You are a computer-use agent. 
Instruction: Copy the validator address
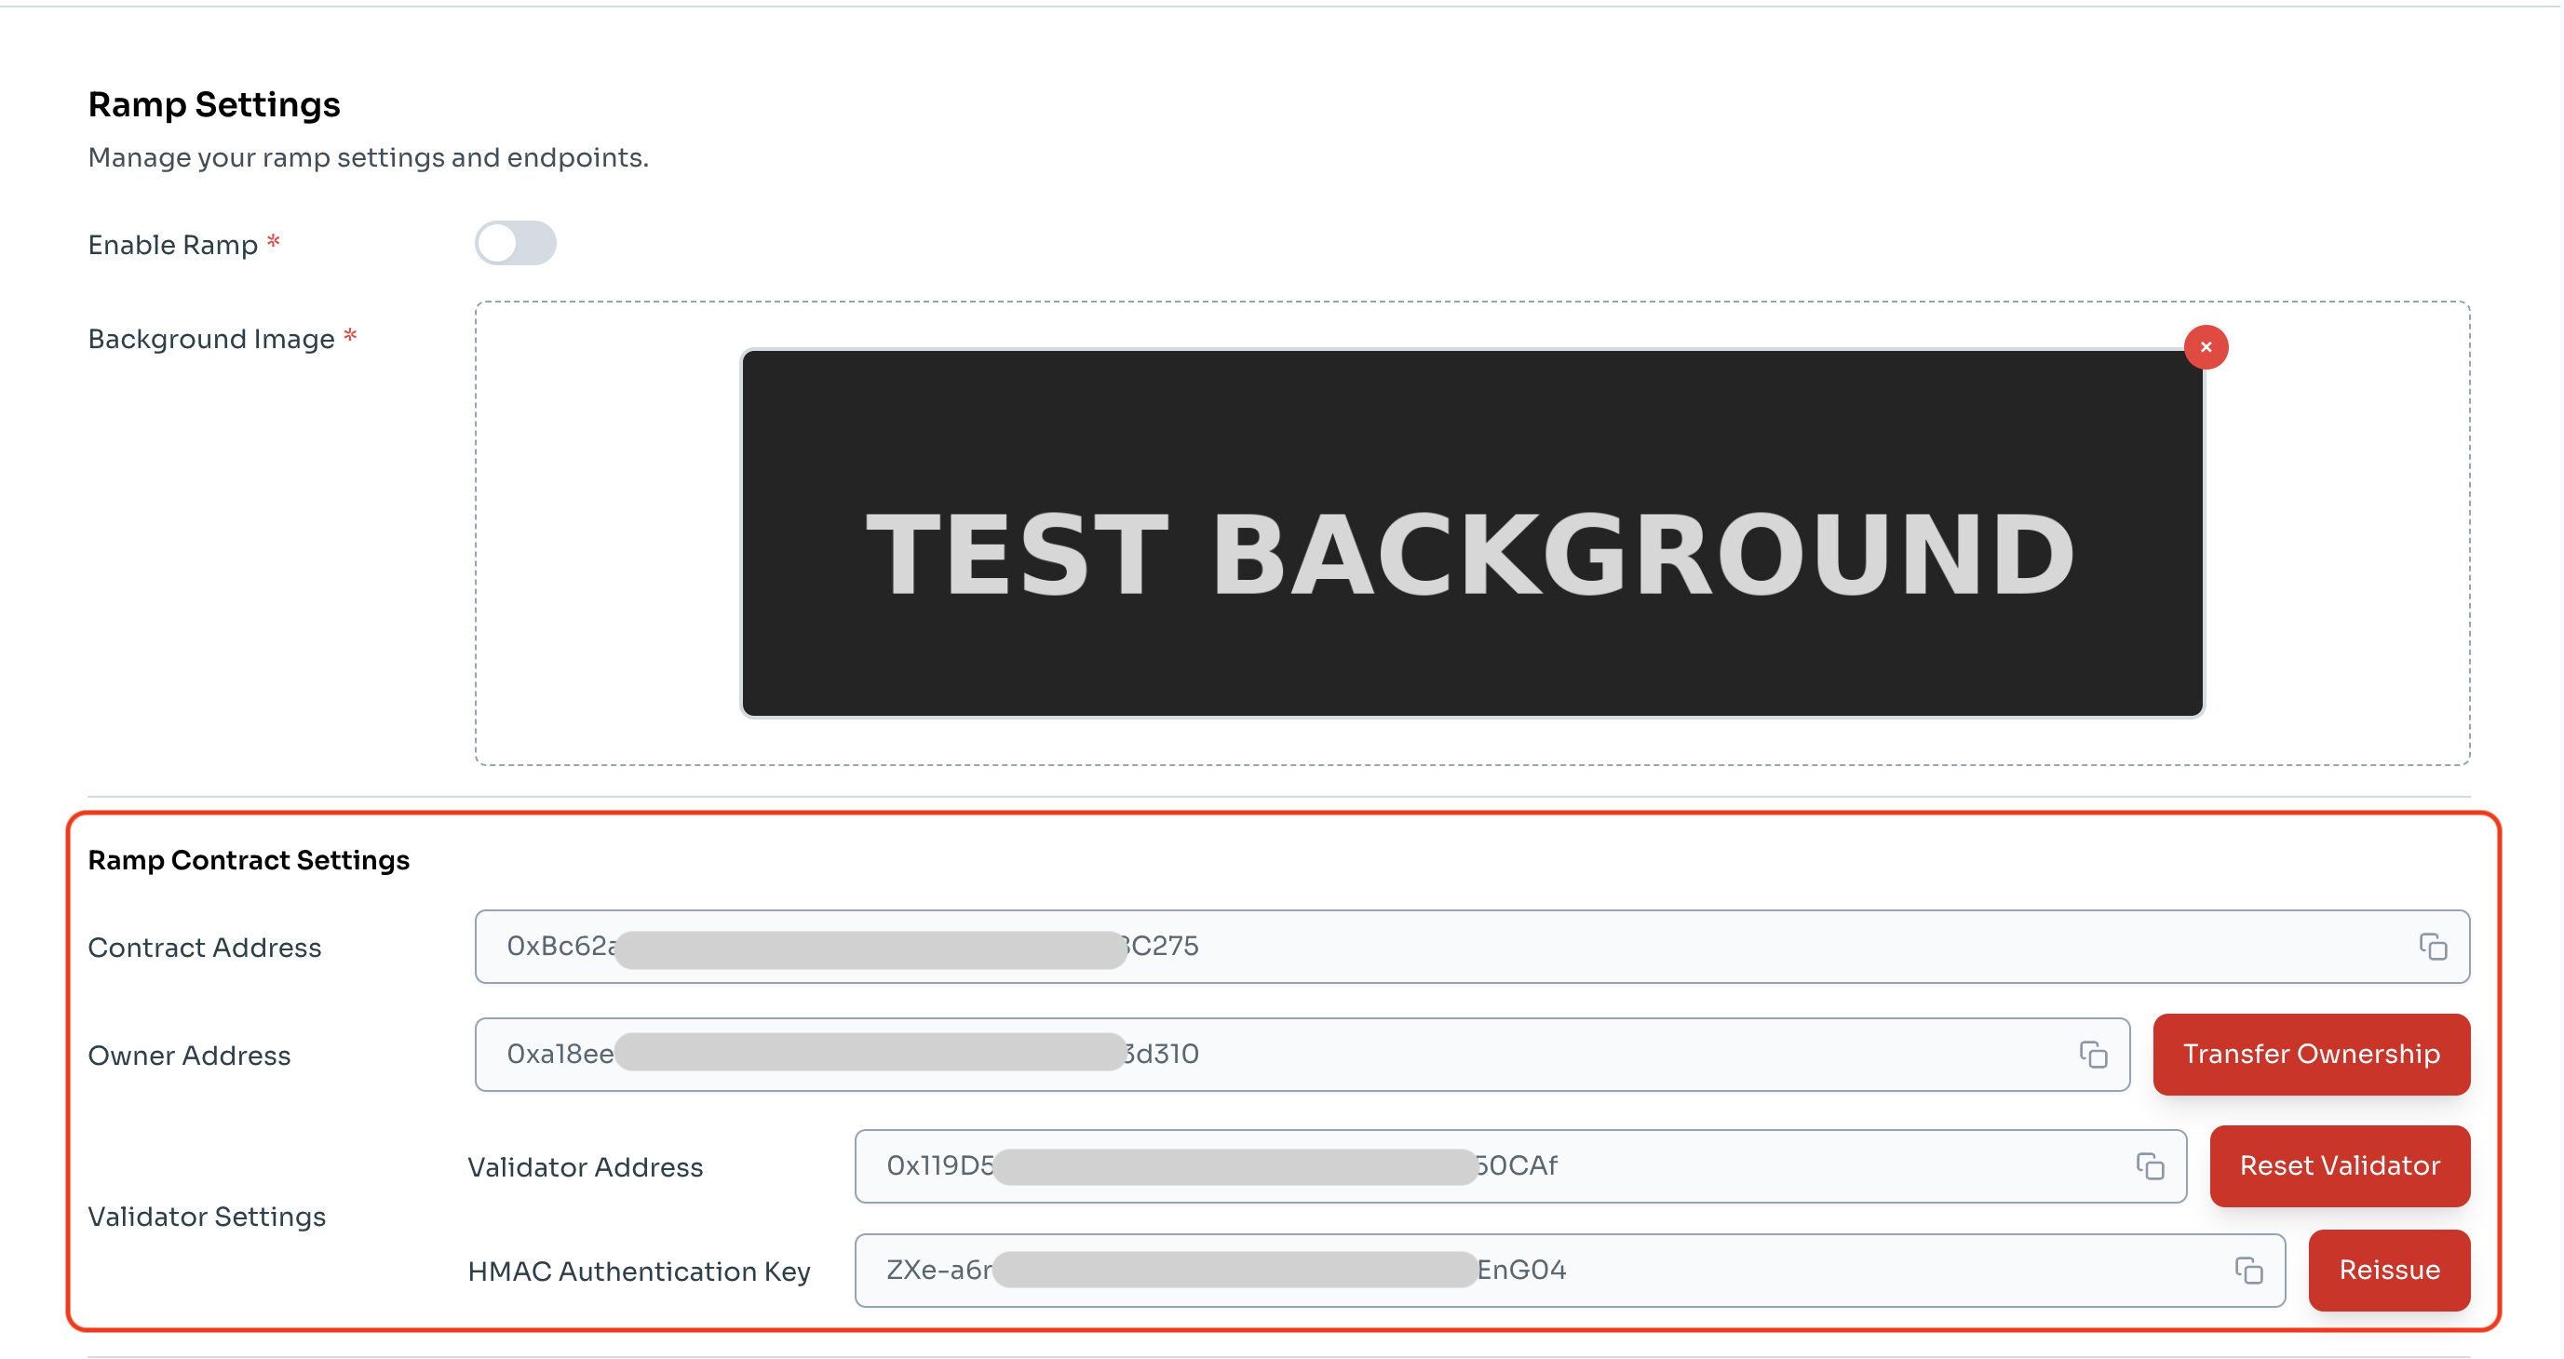click(x=2149, y=1166)
